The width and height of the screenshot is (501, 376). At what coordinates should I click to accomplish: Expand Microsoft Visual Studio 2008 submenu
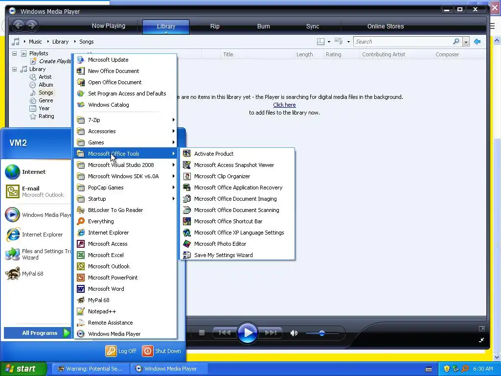[x=125, y=165]
